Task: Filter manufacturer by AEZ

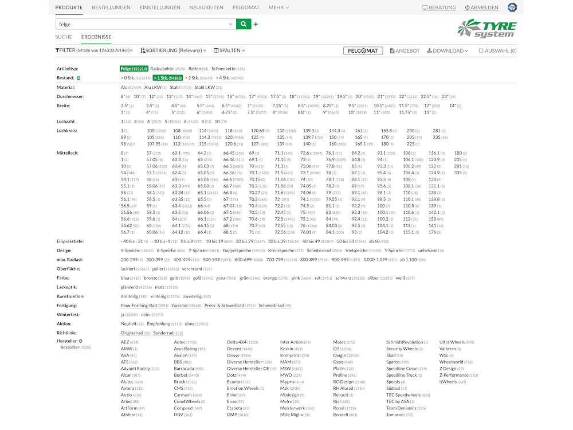Action: (x=129, y=342)
